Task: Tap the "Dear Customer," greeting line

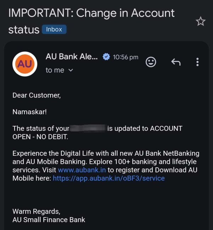Action: coord(37,95)
